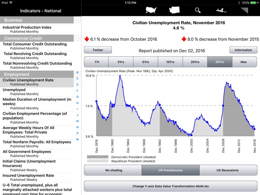The width and height of the screenshot is (260, 195).
Task: Tap the Dec 2008 data point on chart
Action: (x=223, y=106)
